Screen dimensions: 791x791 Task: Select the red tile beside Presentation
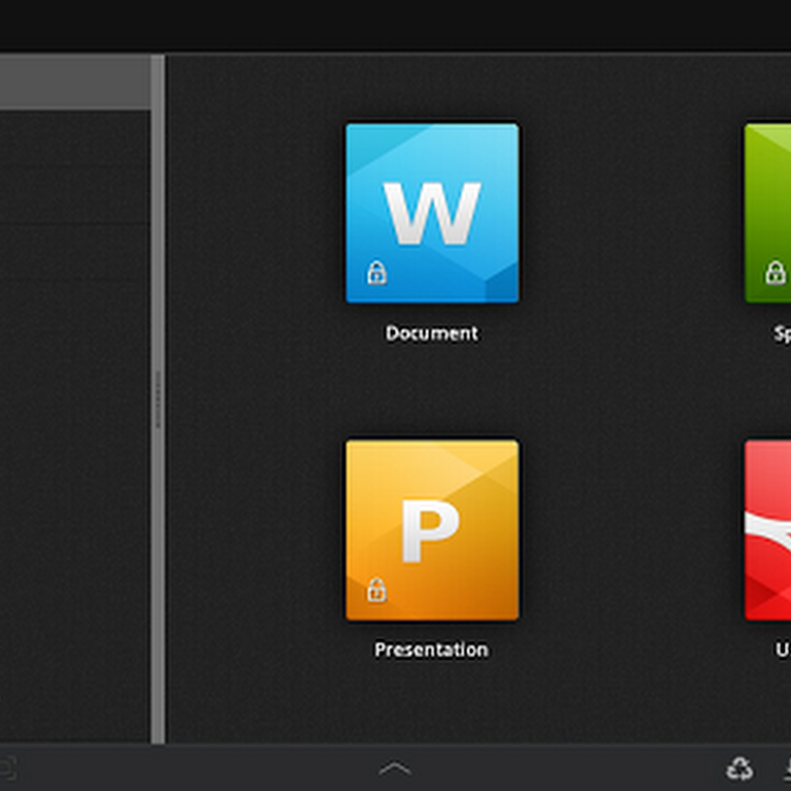(768, 530)
